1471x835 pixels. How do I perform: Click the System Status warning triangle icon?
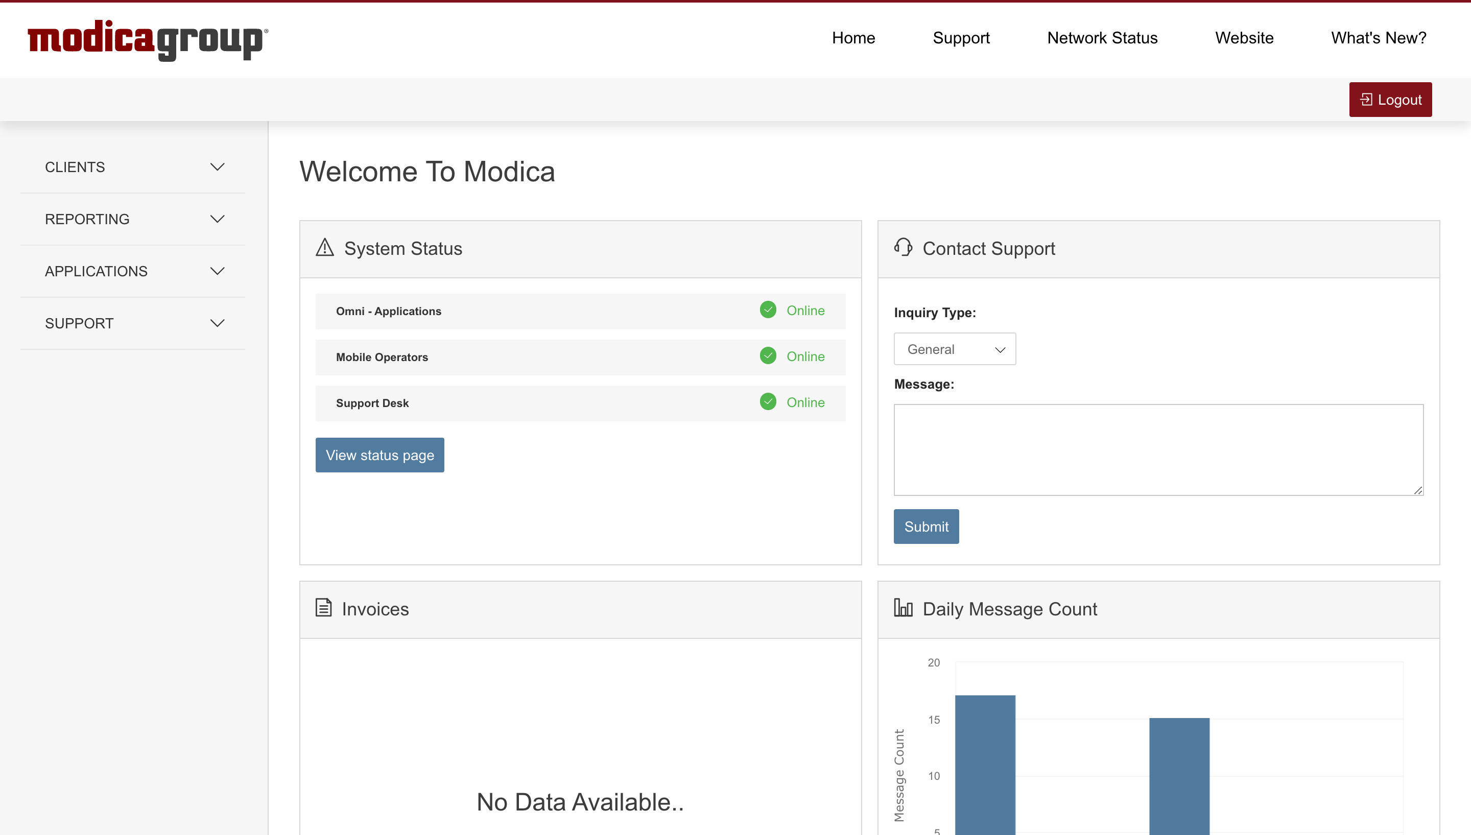click(325, 247)
